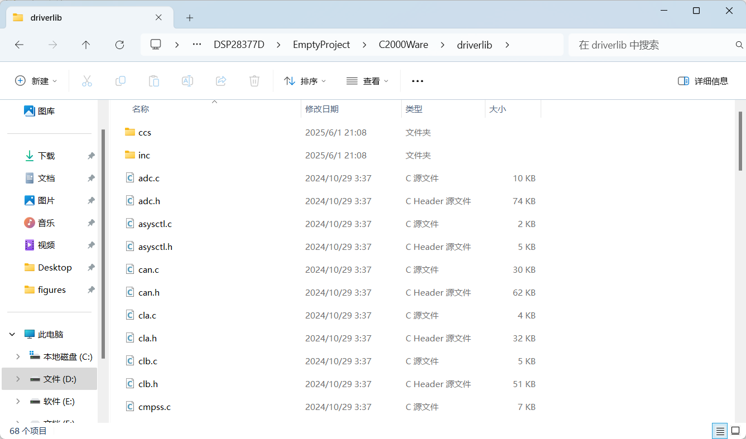Screen dimensions: 746x439
Task: Click inside the driverlib search box
Action: [642, 45]
